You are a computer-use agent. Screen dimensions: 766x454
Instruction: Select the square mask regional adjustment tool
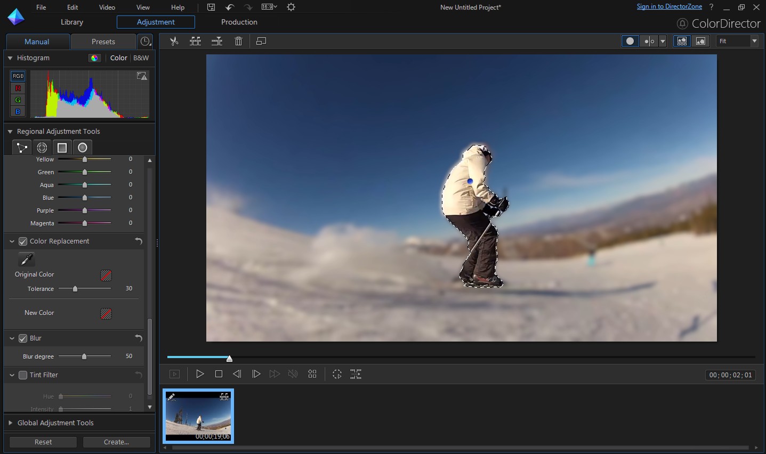pos(62,147)
